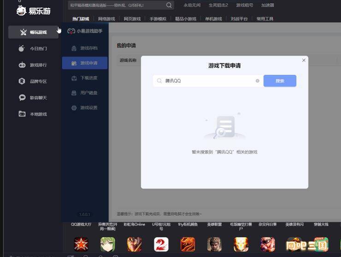Clear the 腾讯QQ search text
The width and height of the screenshot is (341, 257).
[x=258, y=81]
